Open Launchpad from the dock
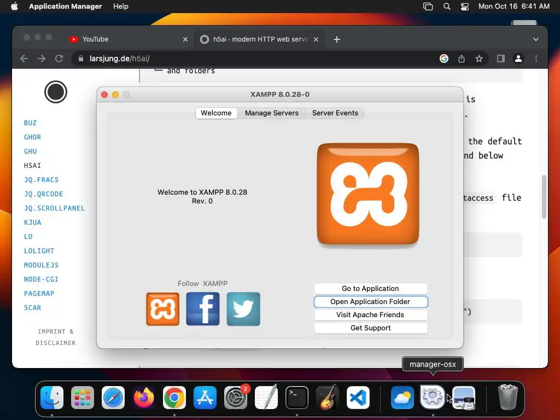This screenshot has height=420, width=560. point(83,398)
